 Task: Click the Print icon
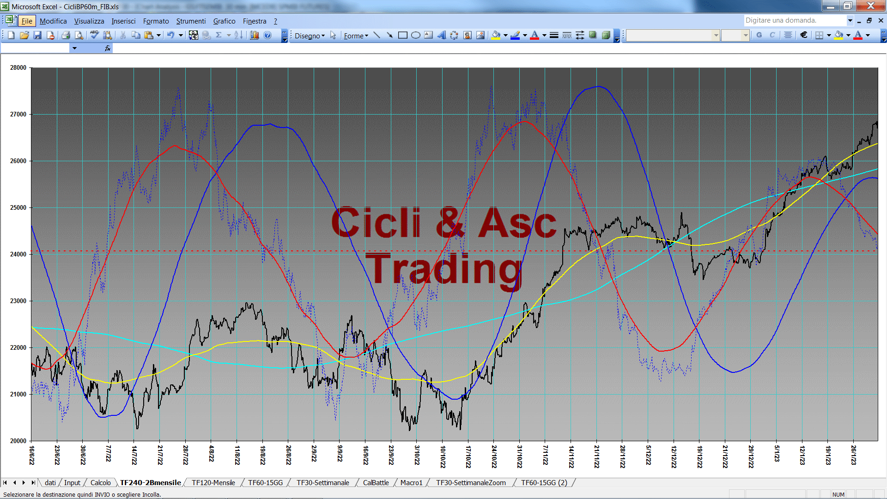point(66,36)
